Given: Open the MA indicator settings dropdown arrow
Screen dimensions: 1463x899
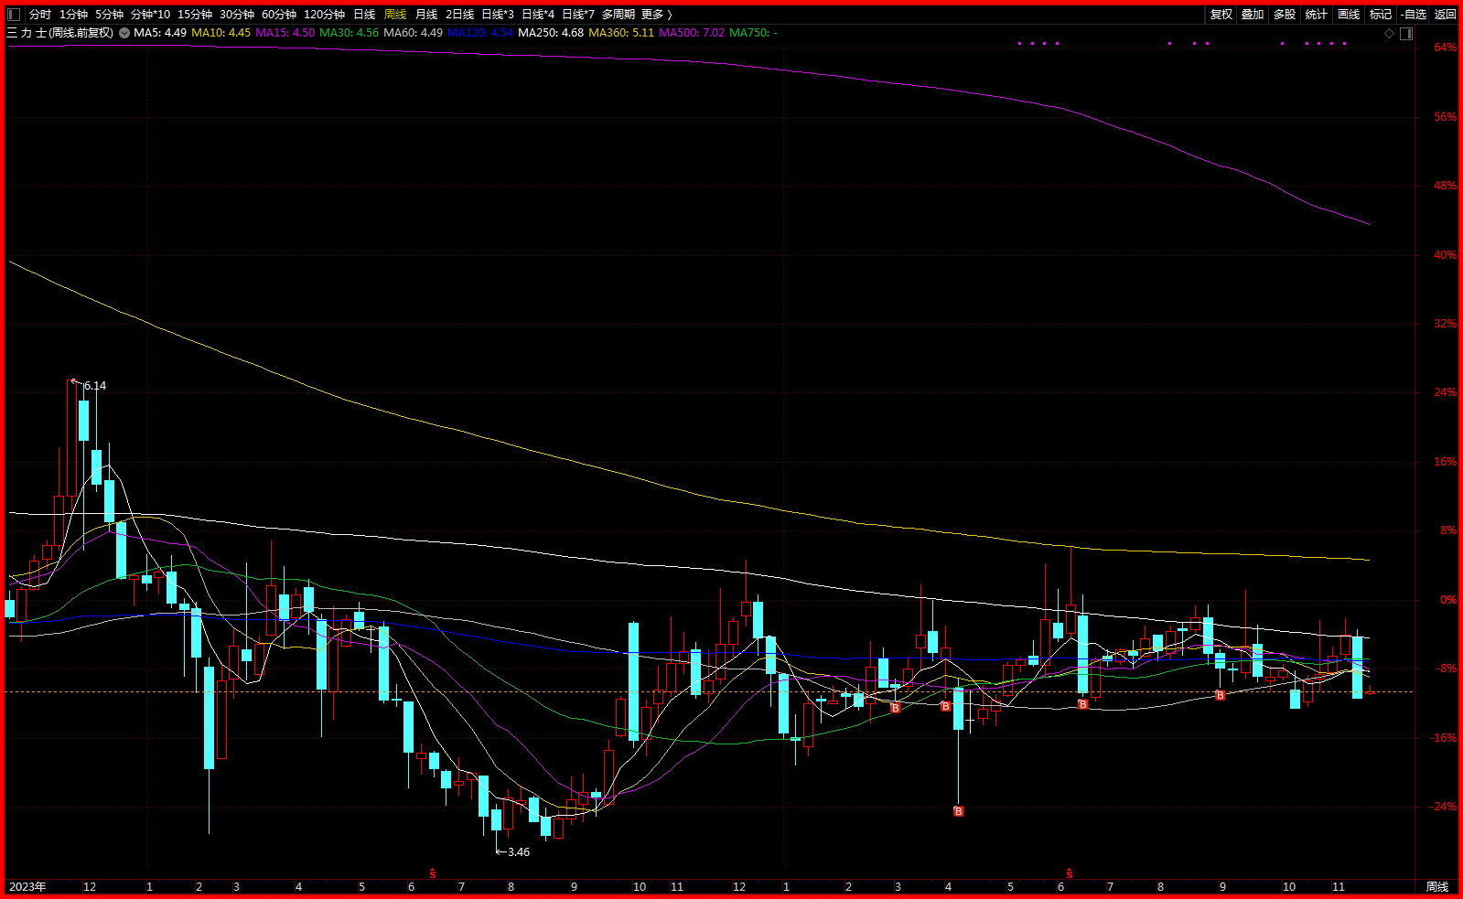Looking at the screenshot, I should [x=124, y=33].
